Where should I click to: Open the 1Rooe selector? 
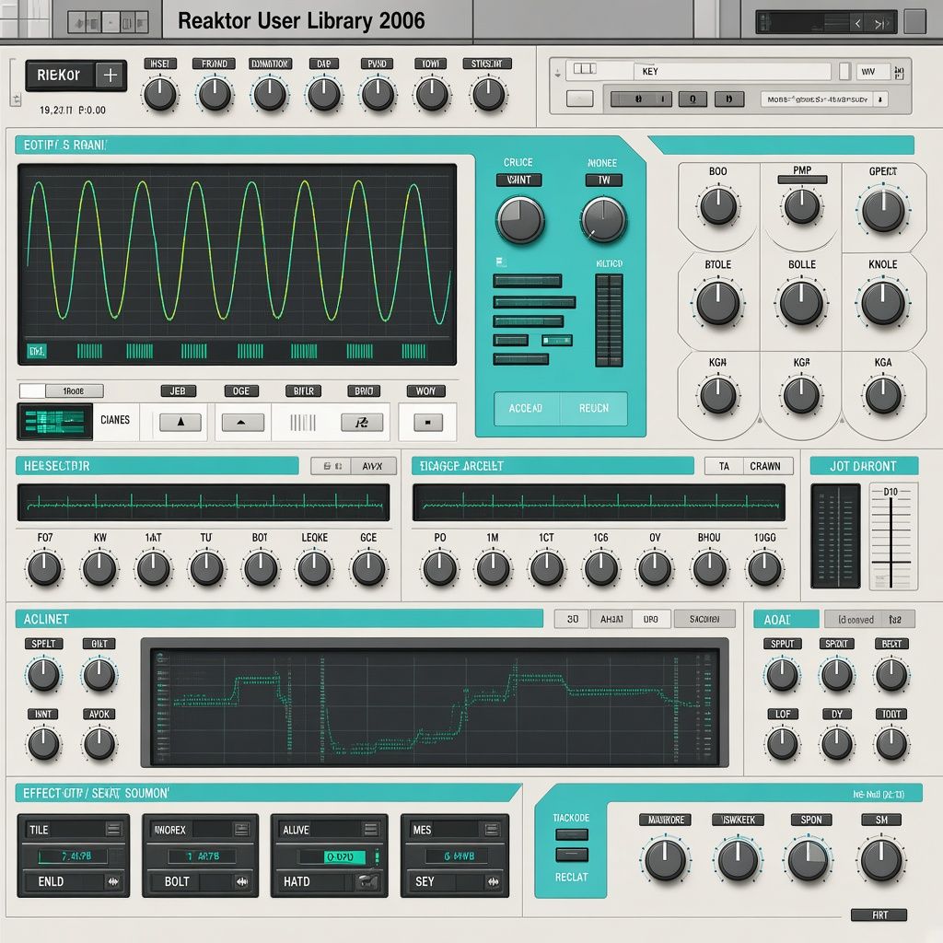[74, 390]
